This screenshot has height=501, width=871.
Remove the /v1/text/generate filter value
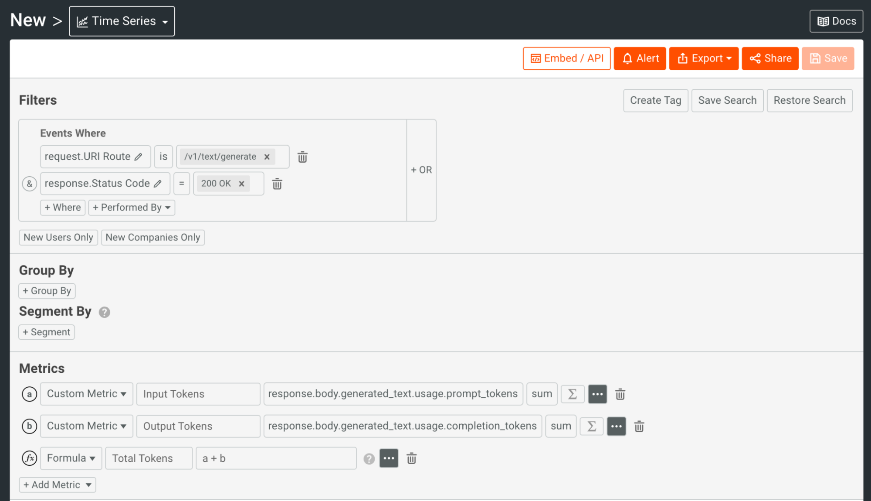pyautogui.click(x=267, y=157)
